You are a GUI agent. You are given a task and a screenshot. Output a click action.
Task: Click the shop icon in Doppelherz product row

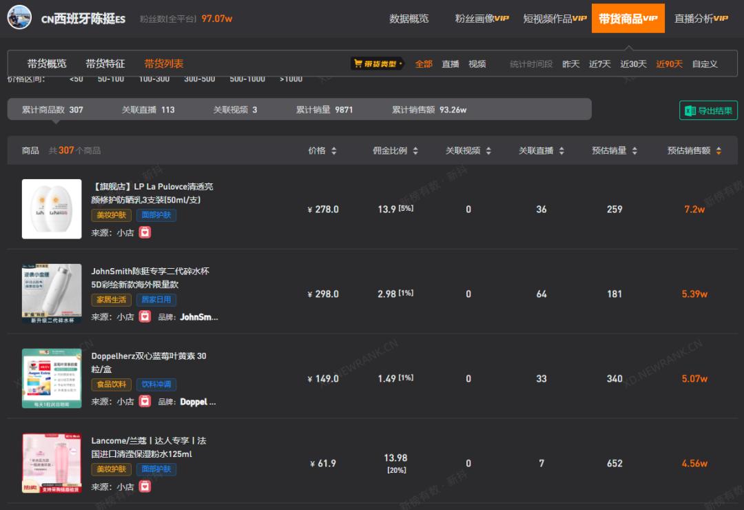pyautogui.click(x=145, y=402)
